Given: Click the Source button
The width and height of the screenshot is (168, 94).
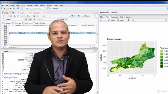Looking at the screenshot, I should 86,16.
